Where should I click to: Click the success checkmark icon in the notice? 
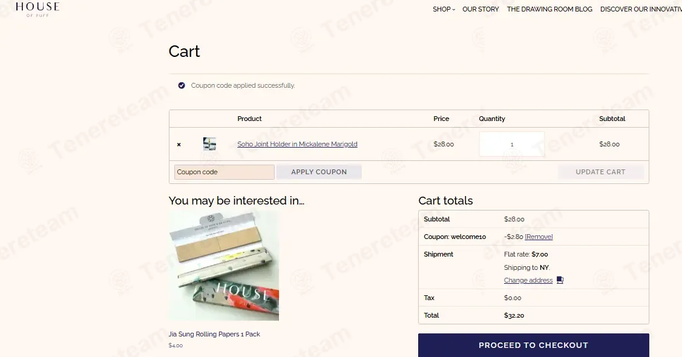click(x=182, y=85)
